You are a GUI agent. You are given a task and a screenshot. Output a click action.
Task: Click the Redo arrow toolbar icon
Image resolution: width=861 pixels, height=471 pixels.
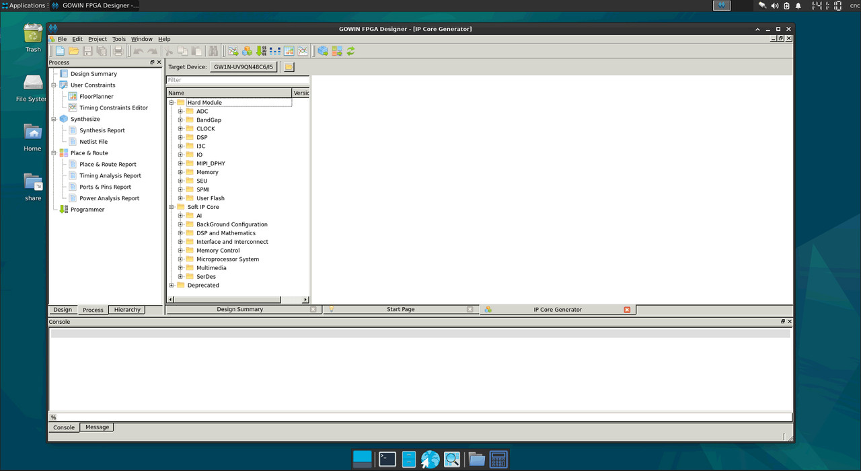pos(152,51)
